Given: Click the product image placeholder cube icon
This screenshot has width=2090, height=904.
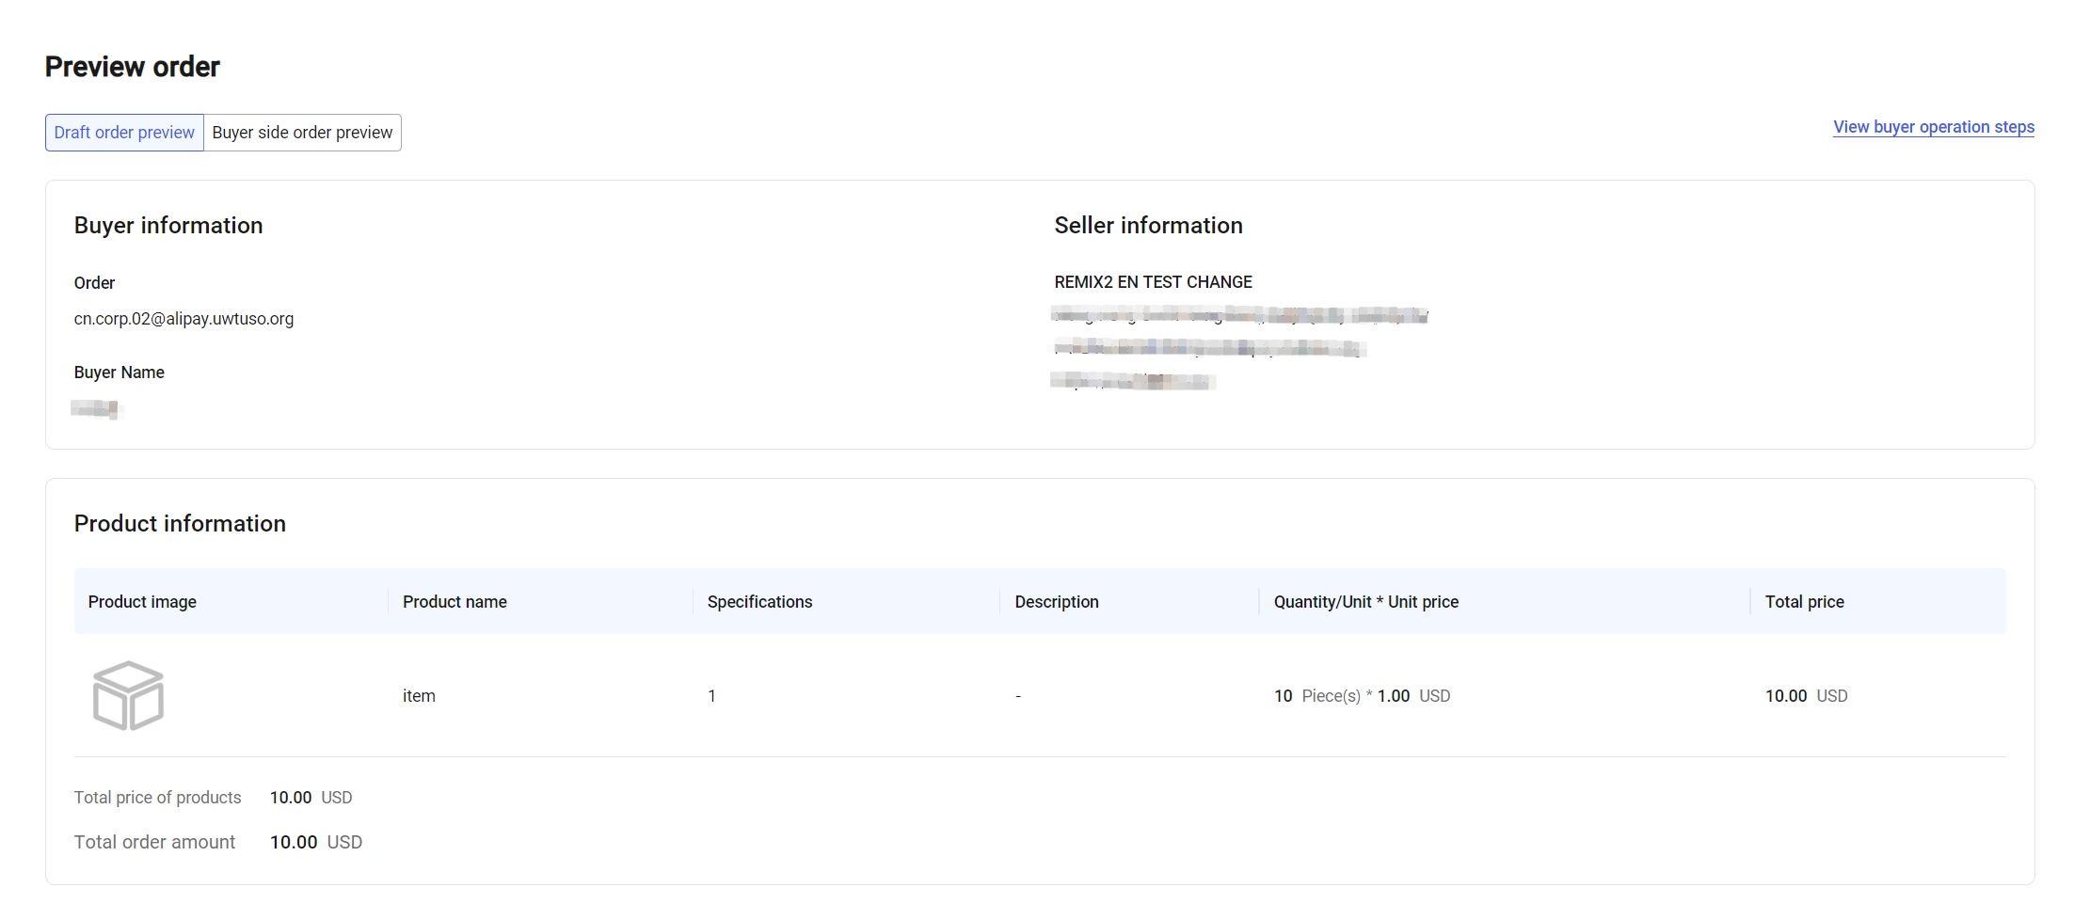Looking at the screenshot, I should (128, 695).
